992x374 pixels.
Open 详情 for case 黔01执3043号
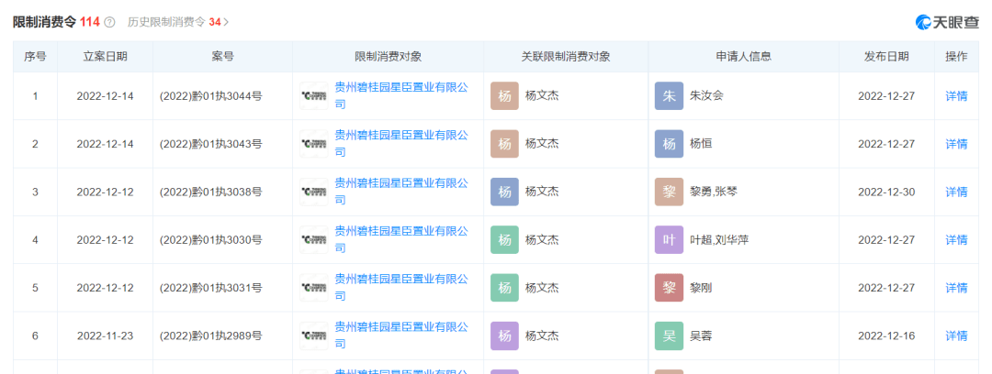pos(956,144)
